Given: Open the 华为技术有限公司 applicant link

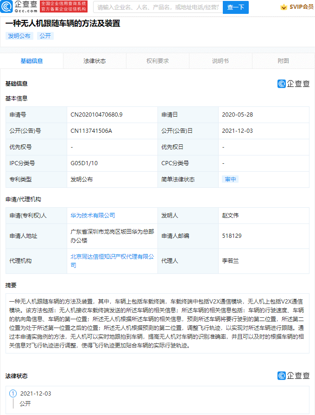Looking at the screenshot, I should coord(93,216).
